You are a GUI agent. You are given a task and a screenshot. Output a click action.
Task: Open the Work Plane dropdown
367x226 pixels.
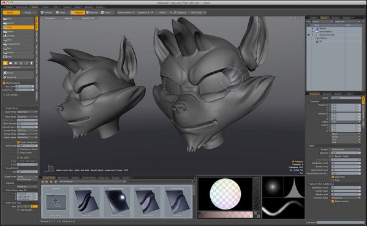pos(198,12)
